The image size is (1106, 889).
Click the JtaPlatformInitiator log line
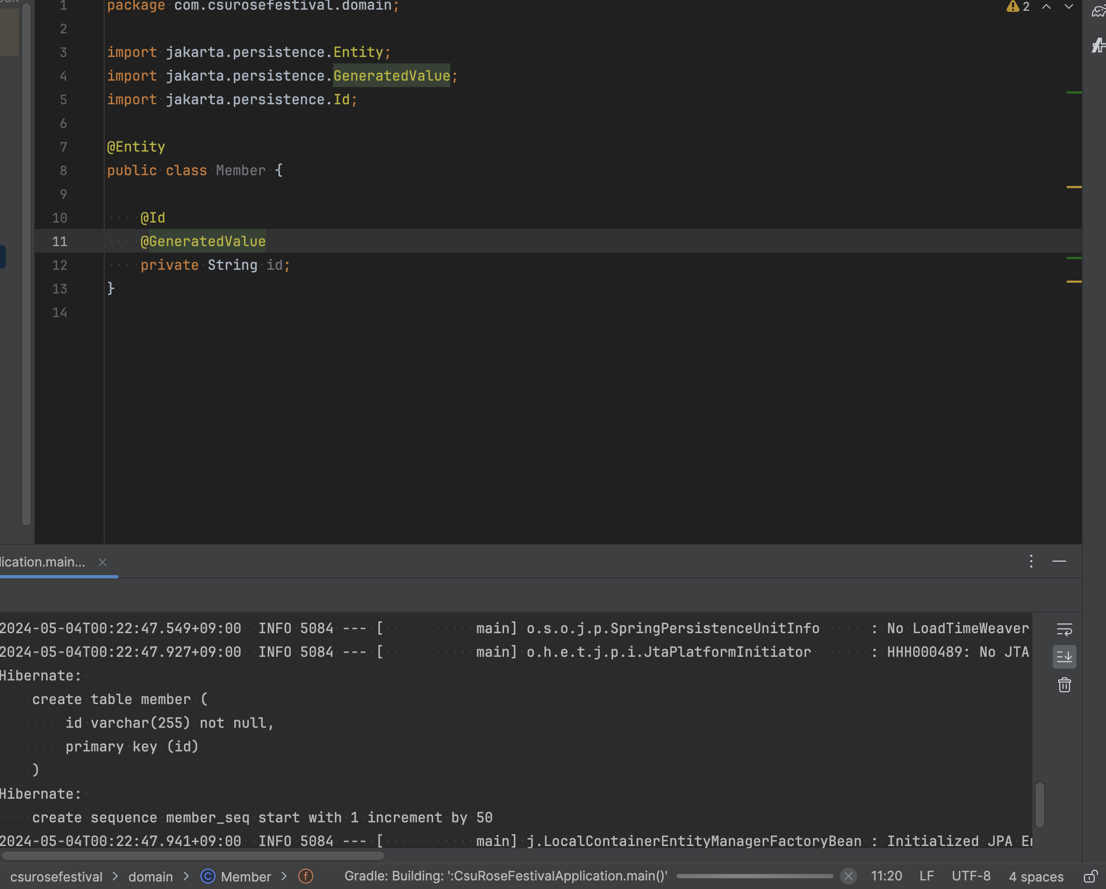pyautogui.click(x=514, y=652)
